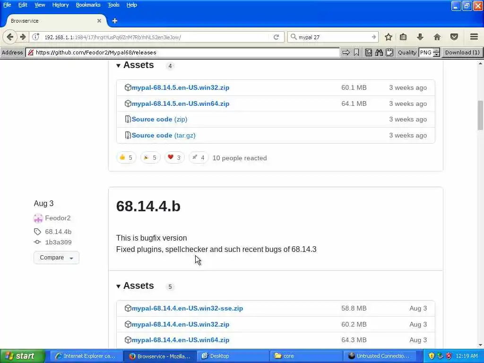
Task: Click the clipboard icon in Browservice bar
Action: pos(389,52)
